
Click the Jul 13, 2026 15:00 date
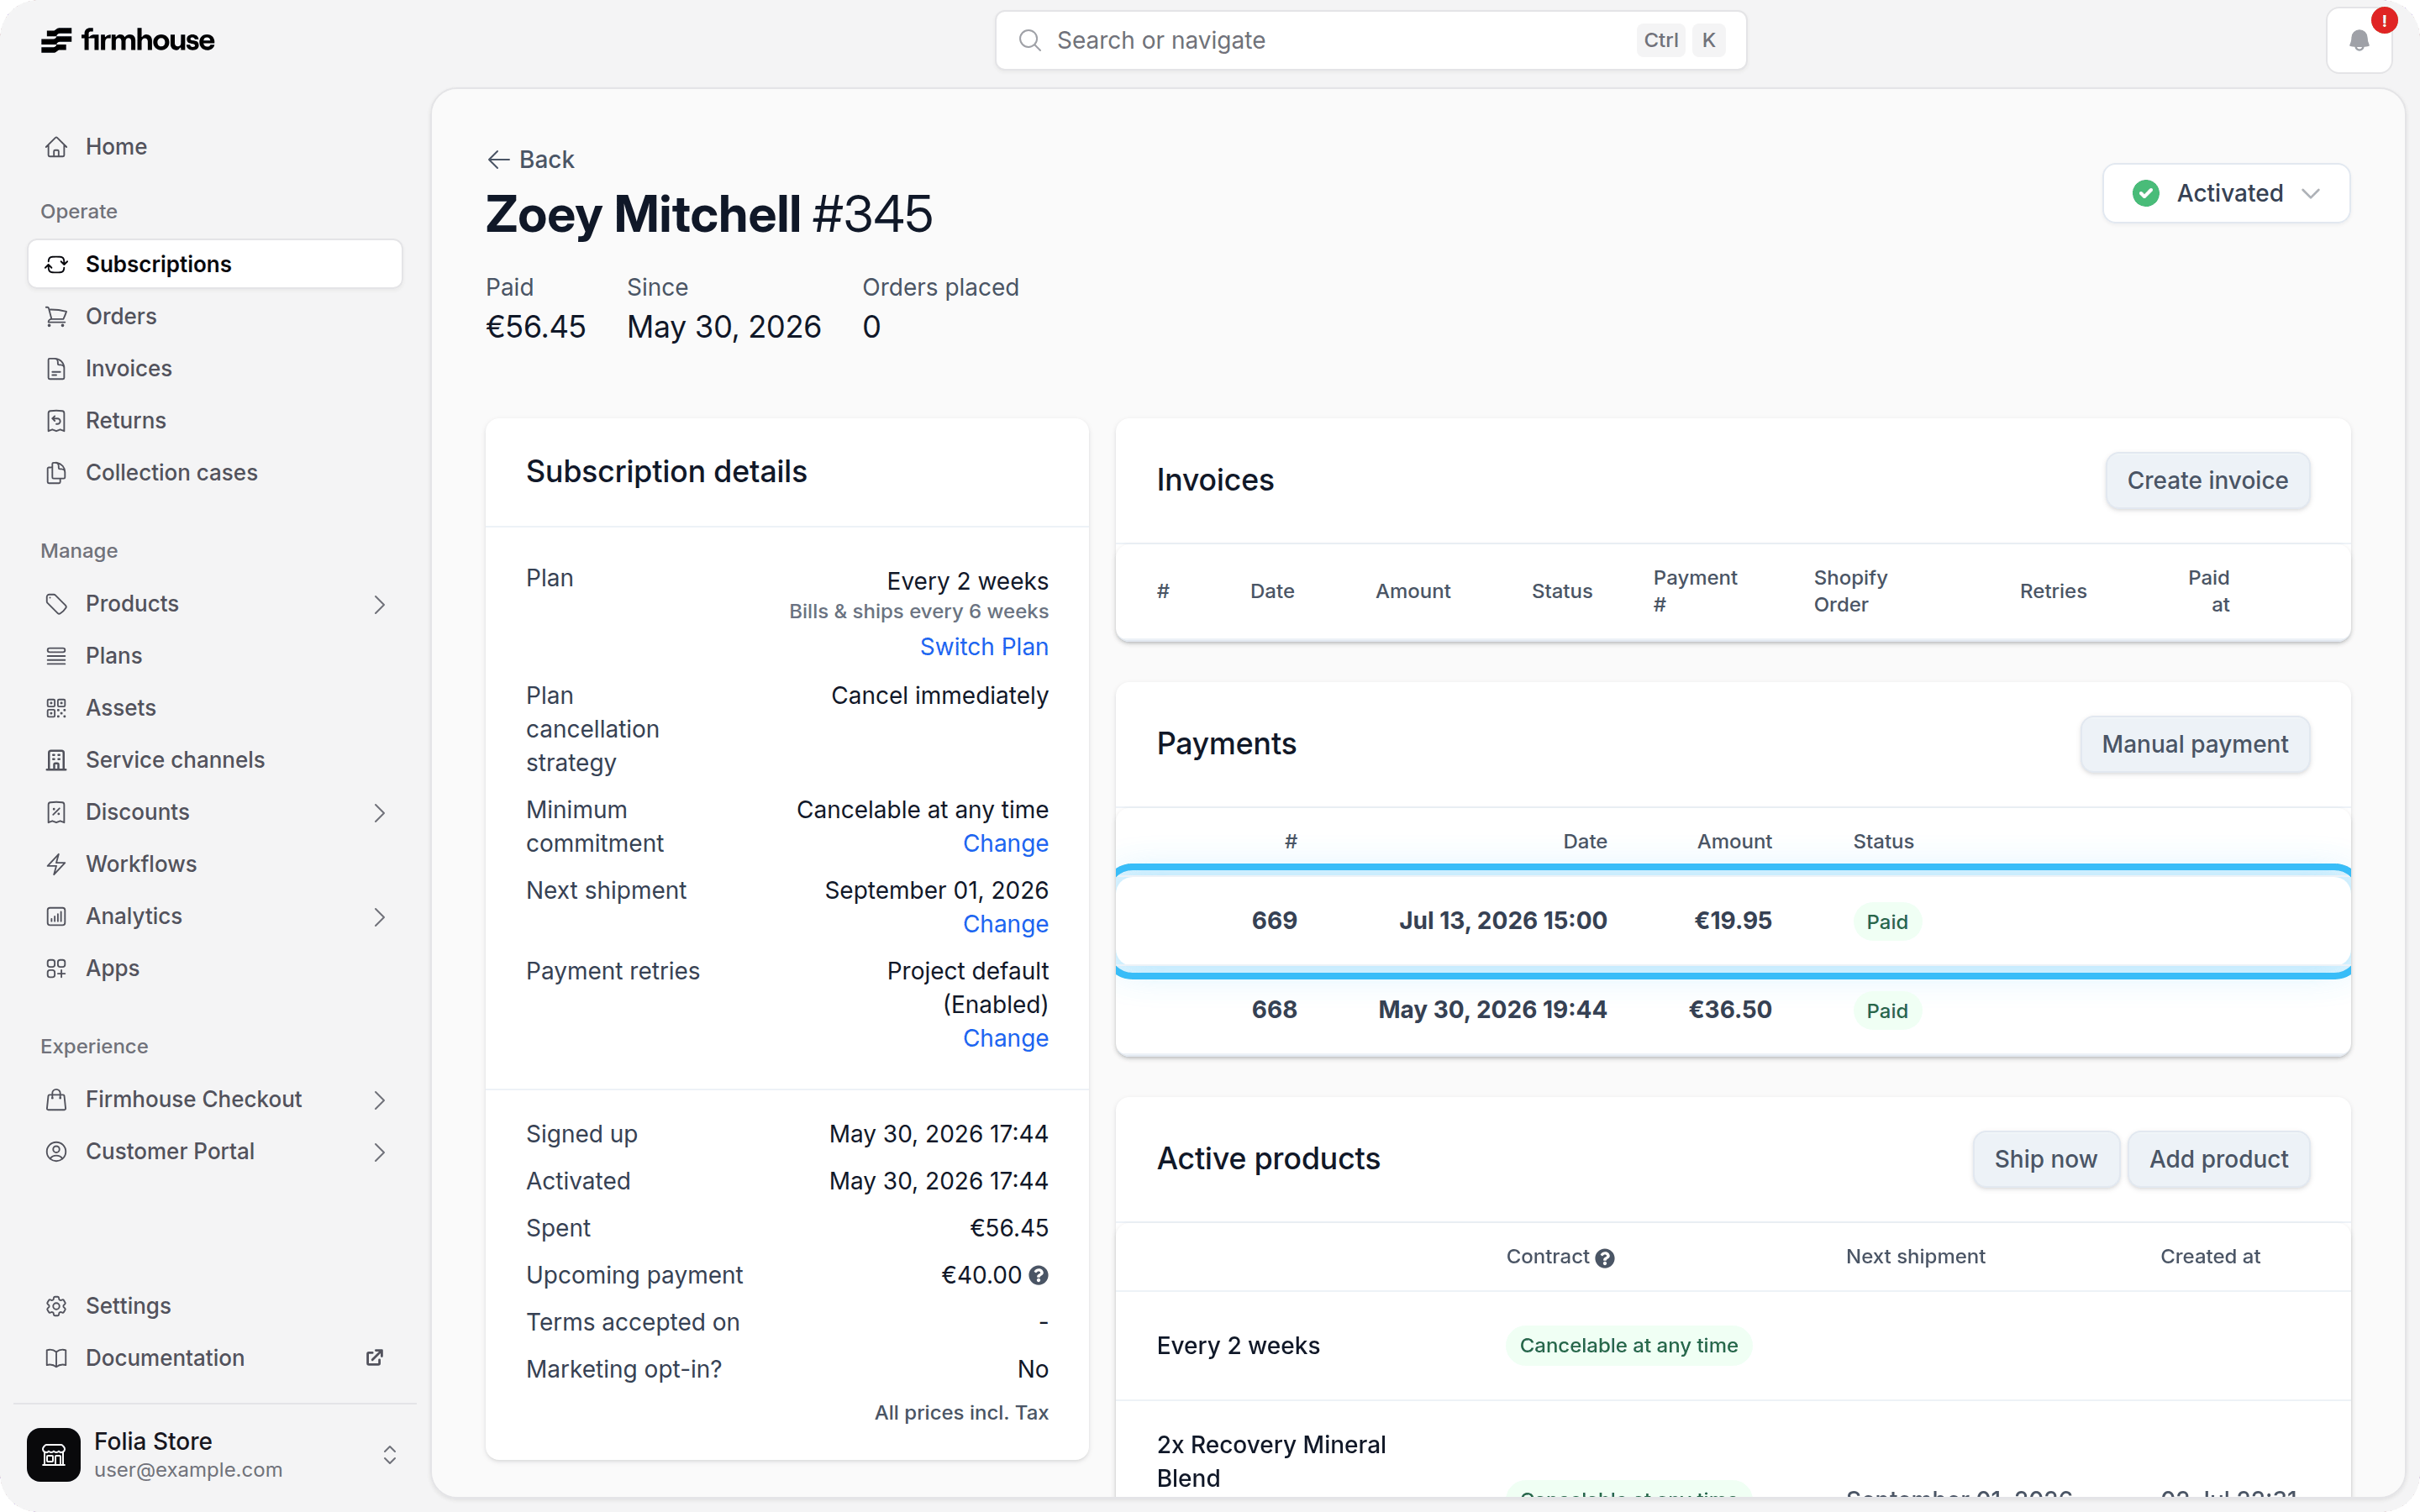1502,921
